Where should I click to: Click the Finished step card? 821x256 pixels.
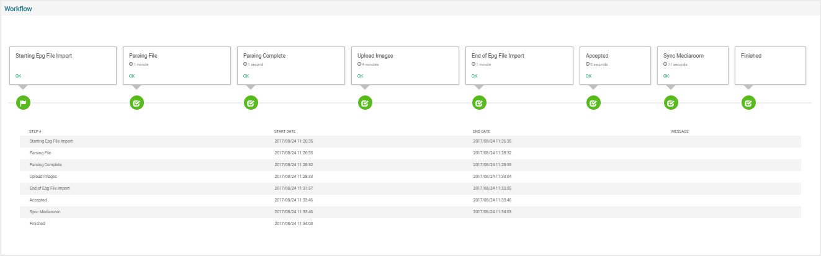(x=770, y=65)
